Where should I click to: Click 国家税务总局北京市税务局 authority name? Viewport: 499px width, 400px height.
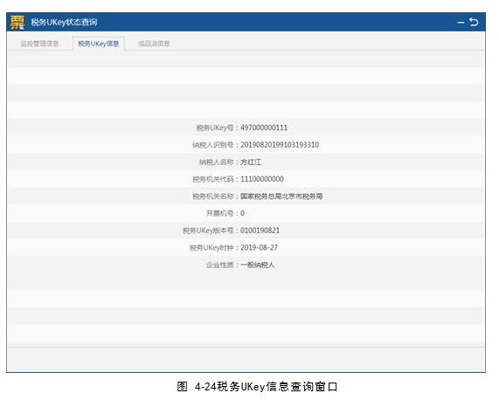(281, 197)
